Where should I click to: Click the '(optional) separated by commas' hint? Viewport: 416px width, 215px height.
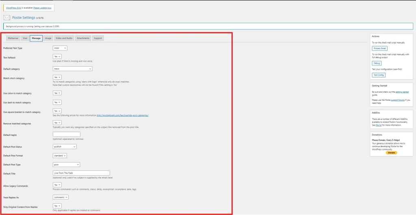click(x=68, y=139)
